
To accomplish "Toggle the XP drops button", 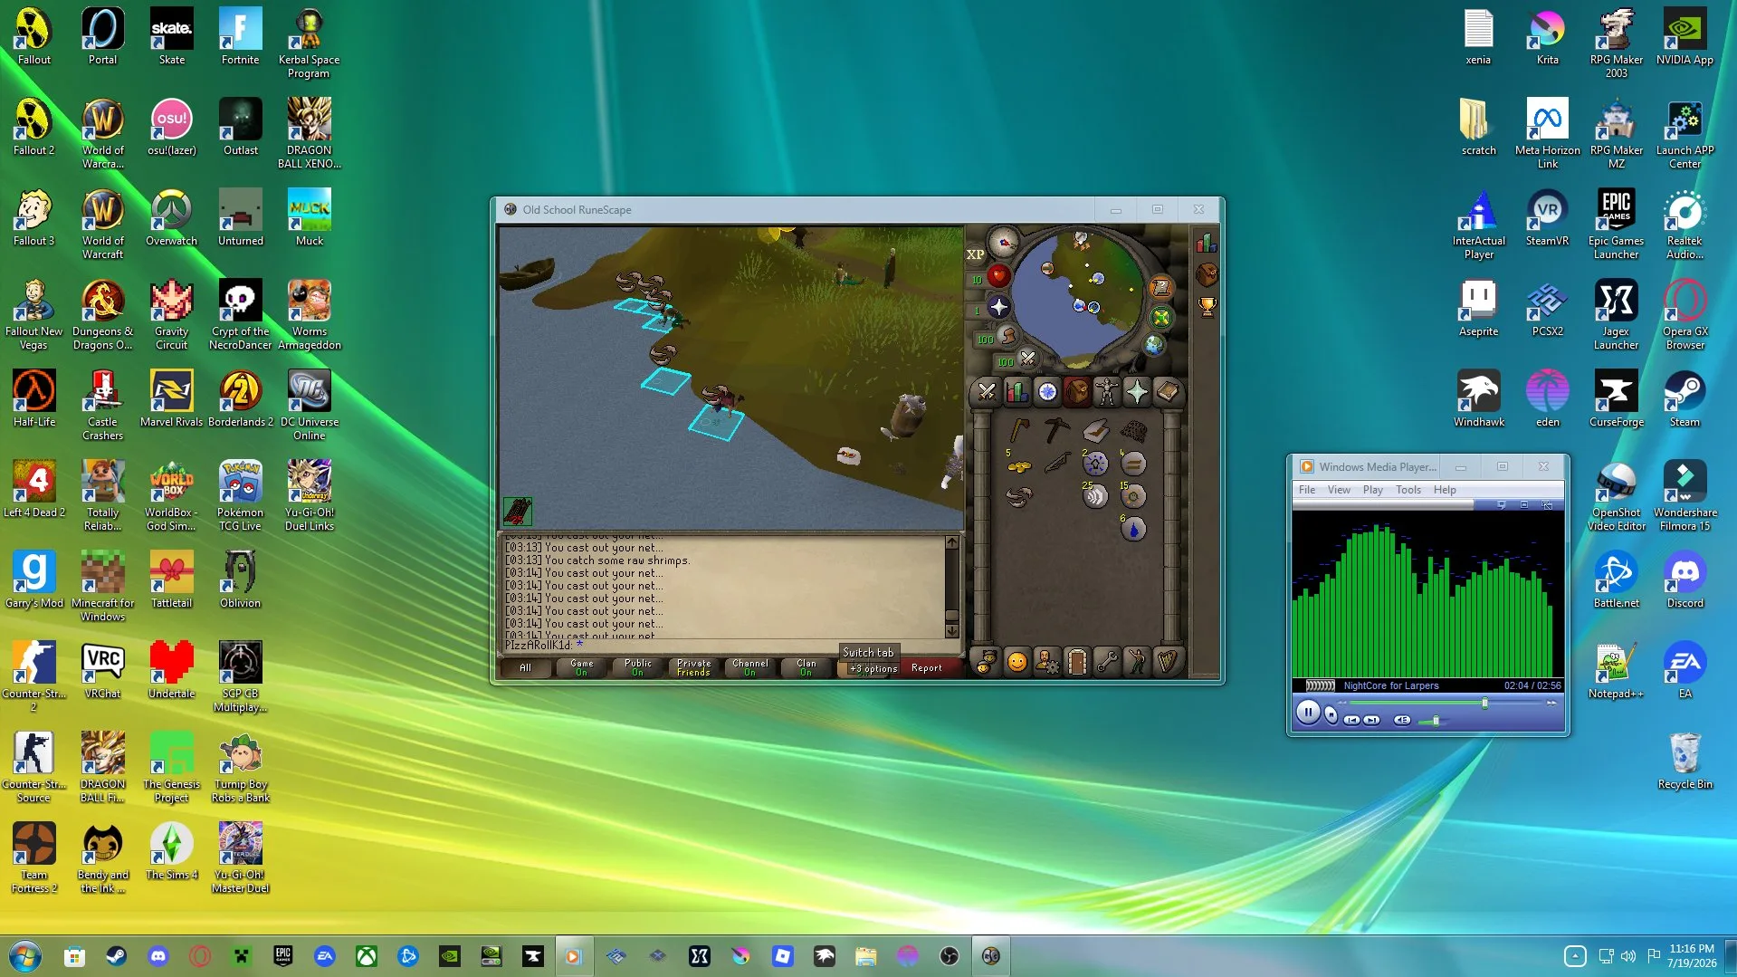I will tap(975, 254).
